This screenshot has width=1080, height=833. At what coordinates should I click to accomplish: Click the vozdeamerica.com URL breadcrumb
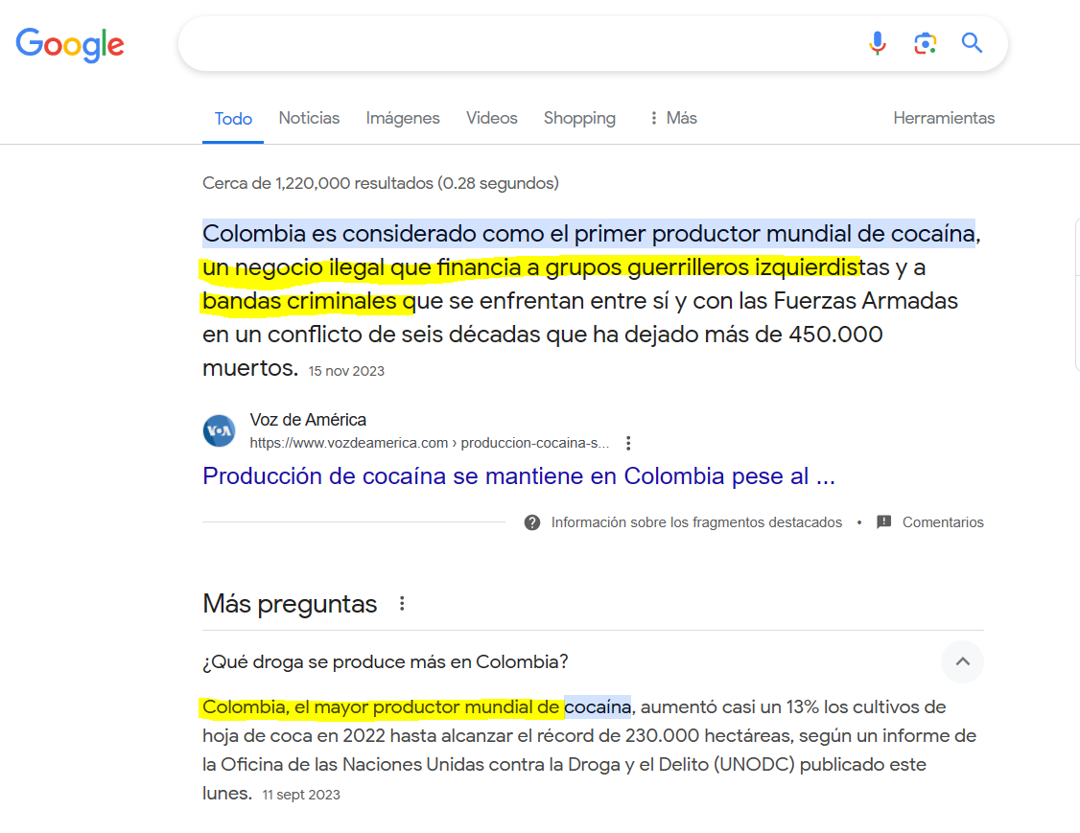coord(429,443)
